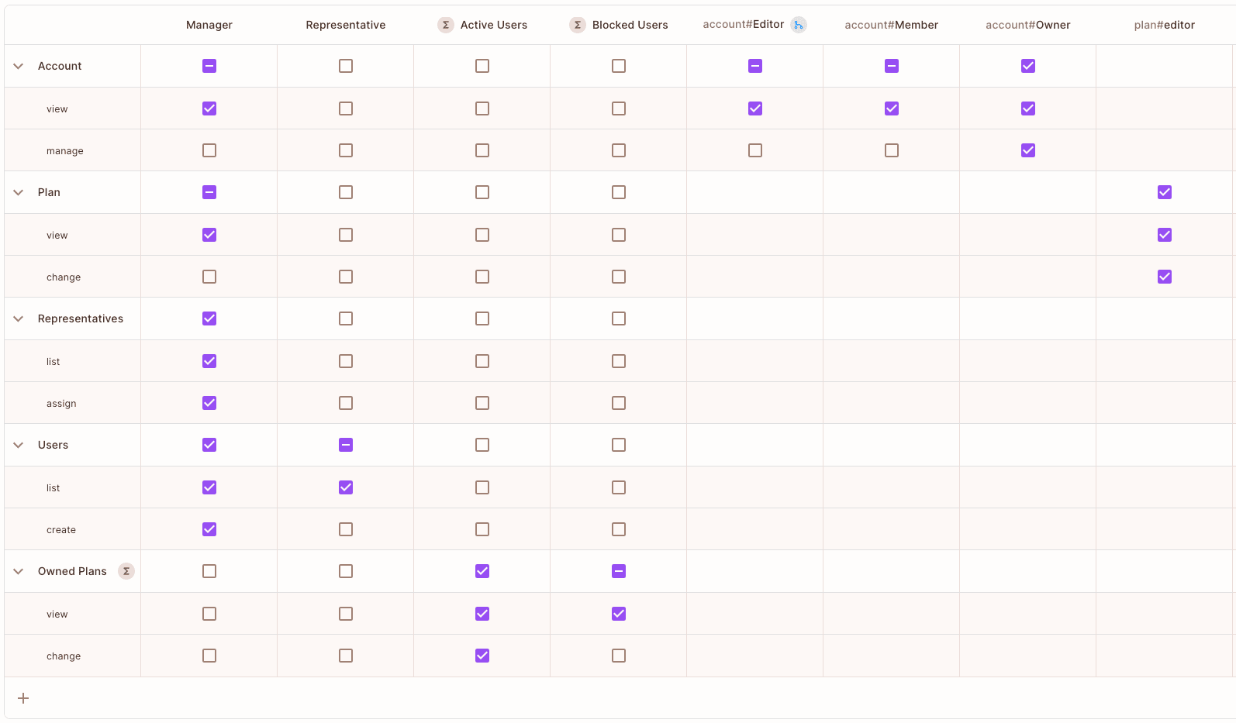Toggle plan#editor checkbox for Plan change

pyautogui.click(x=1164, y=276)
